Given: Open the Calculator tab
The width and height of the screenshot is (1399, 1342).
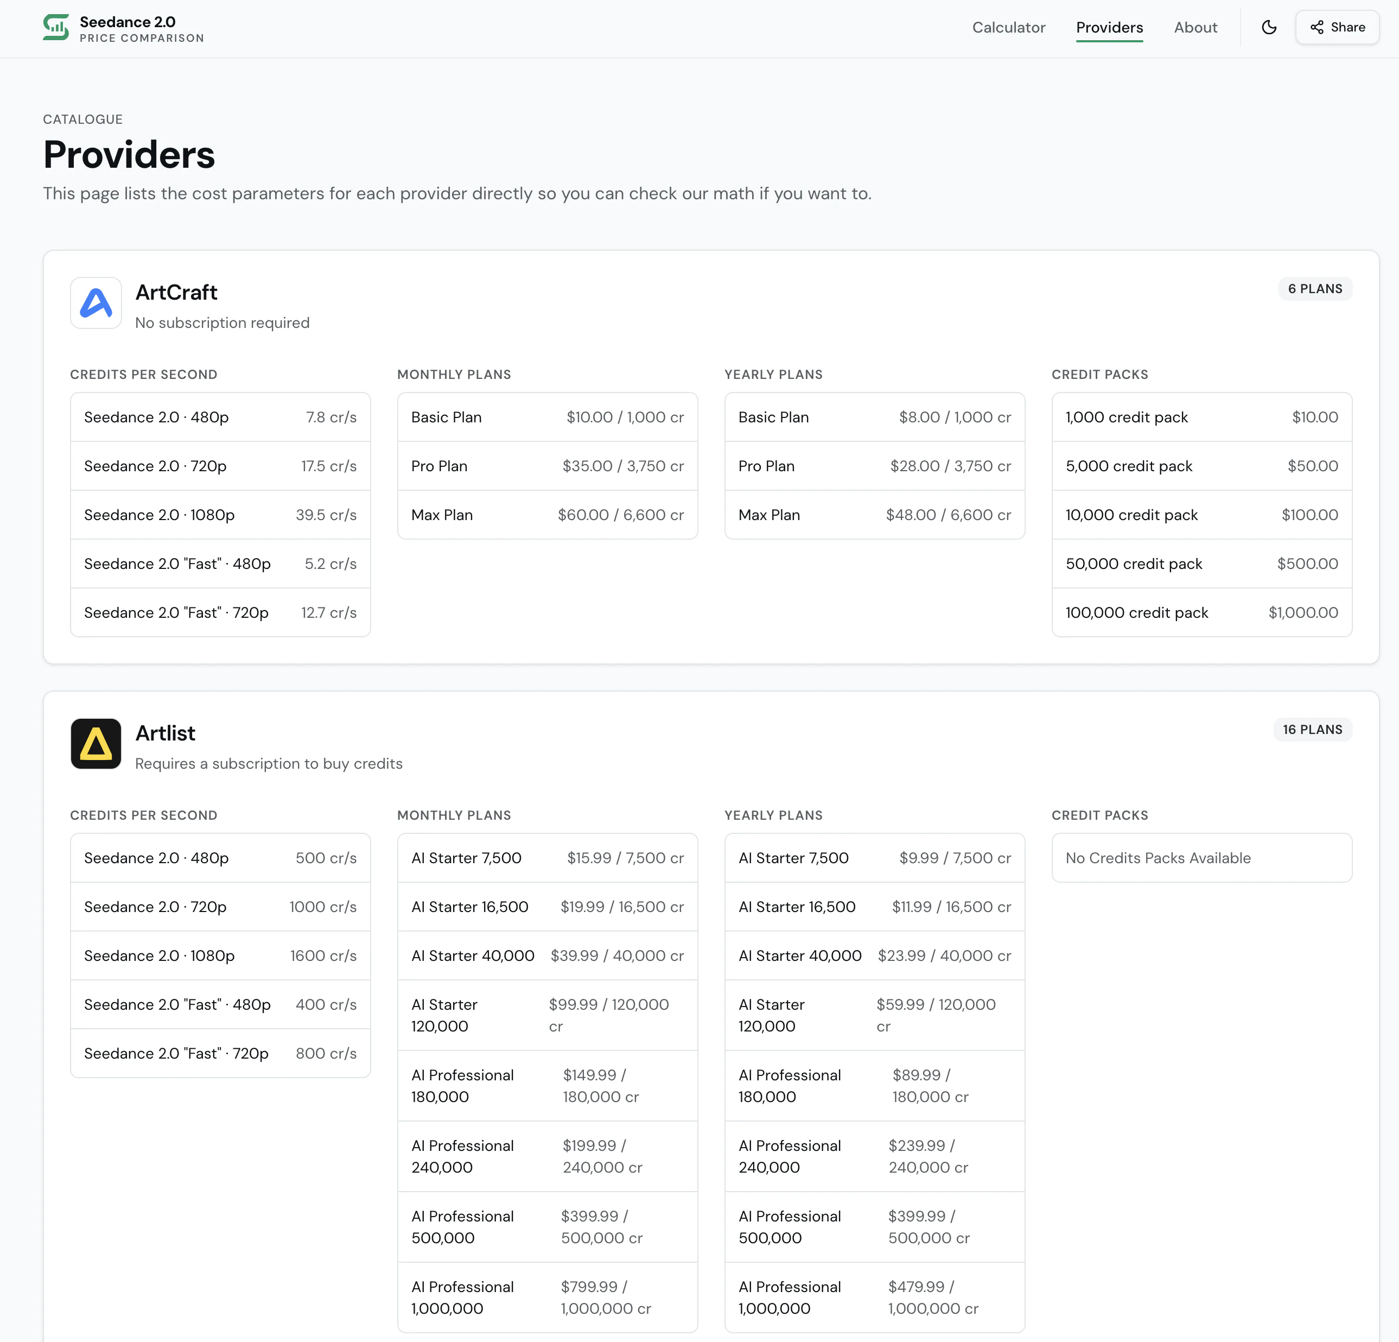Looking at the screenshot, I should [x=1008, y=28].
